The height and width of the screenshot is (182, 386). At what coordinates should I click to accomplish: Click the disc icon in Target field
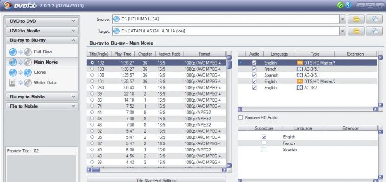116,31
